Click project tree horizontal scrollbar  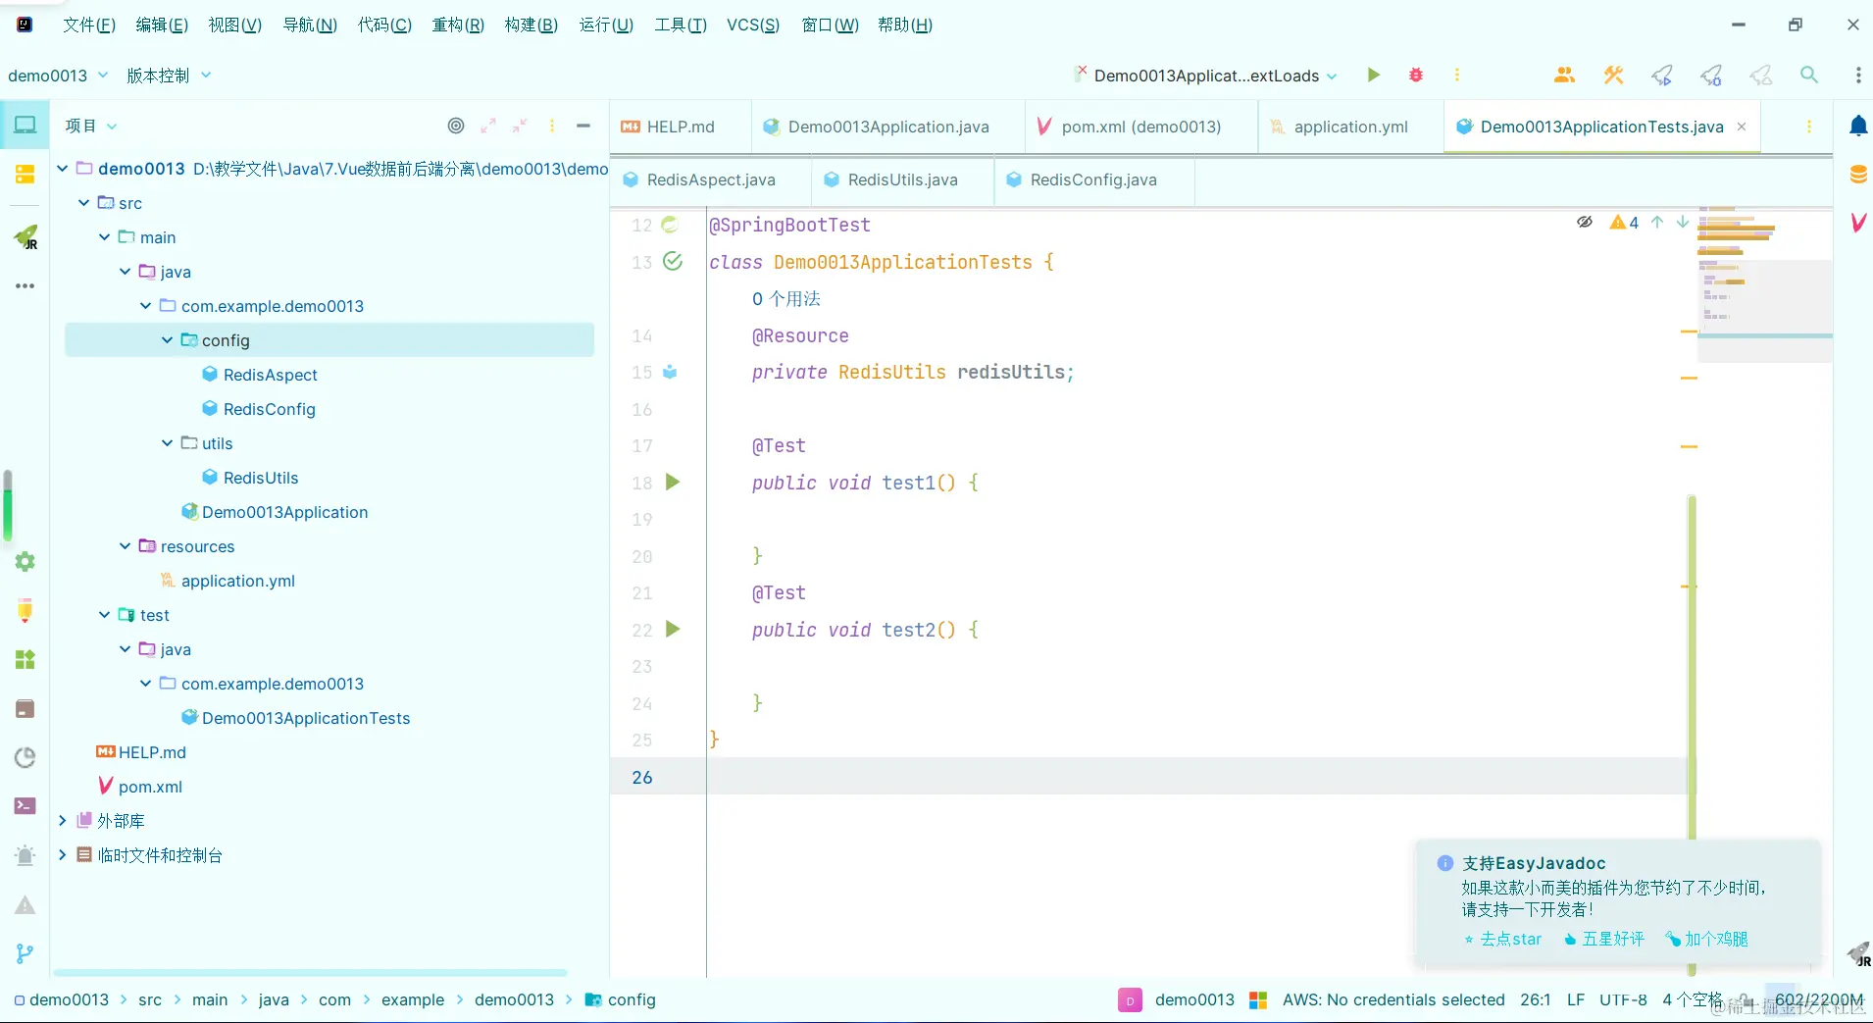tap(310, 973)
